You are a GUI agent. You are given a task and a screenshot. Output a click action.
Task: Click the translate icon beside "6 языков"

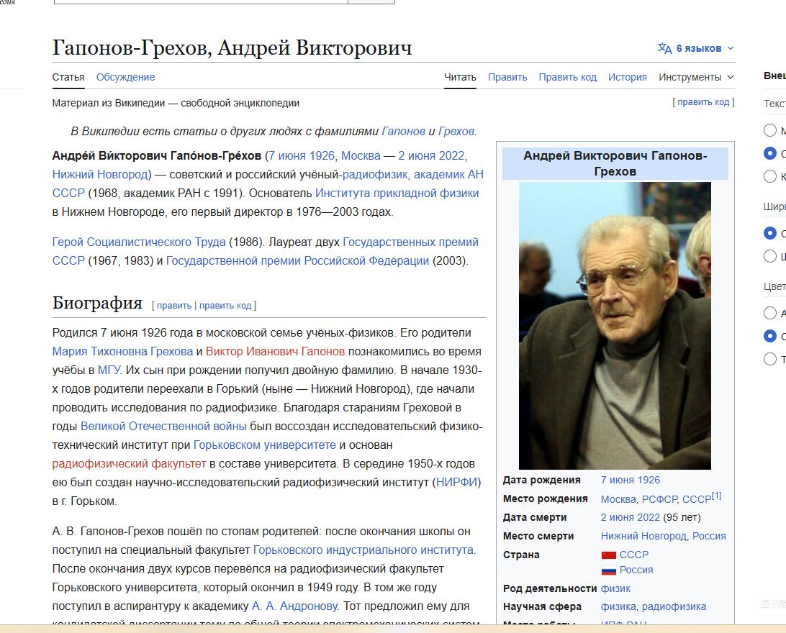coord(664,48)
